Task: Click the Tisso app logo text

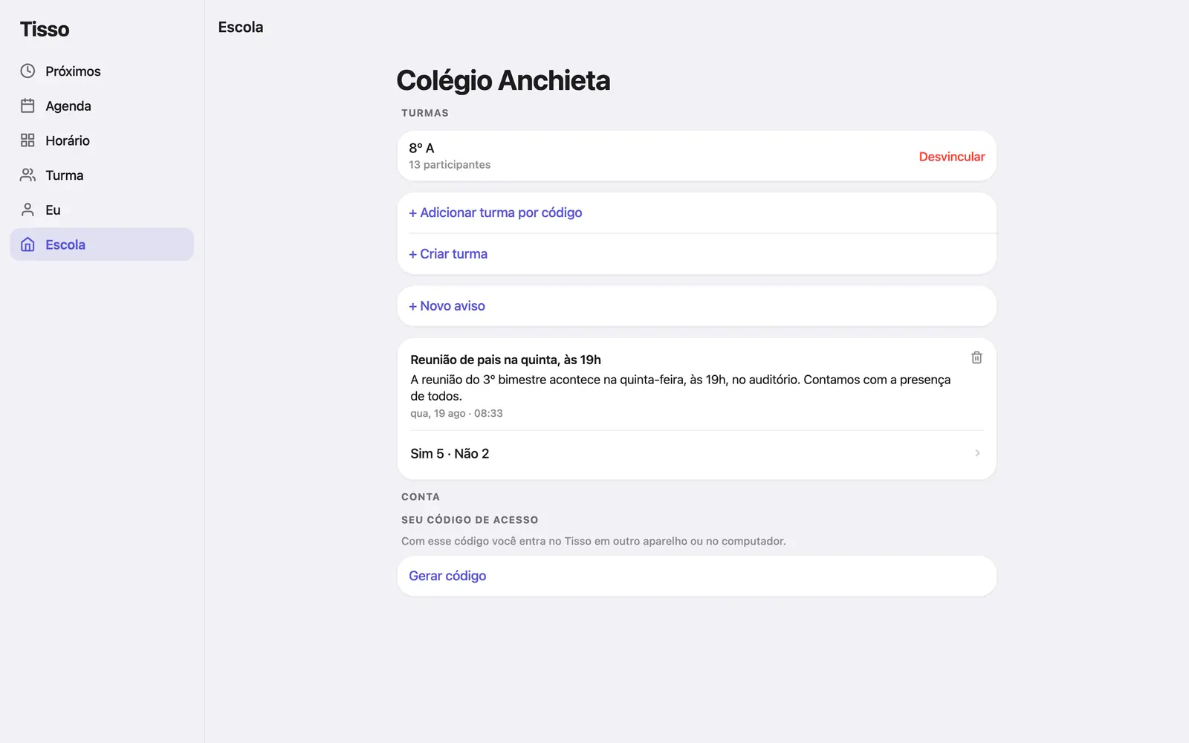Action: (x=45, y=29)
